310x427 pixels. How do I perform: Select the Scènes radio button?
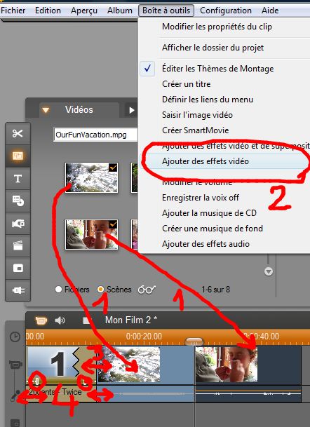(x=100, y=289)
